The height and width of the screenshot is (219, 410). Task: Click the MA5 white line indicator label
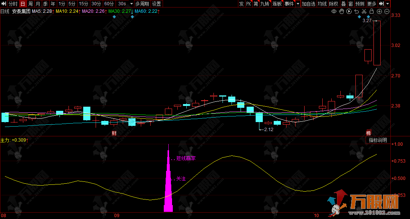42,11
